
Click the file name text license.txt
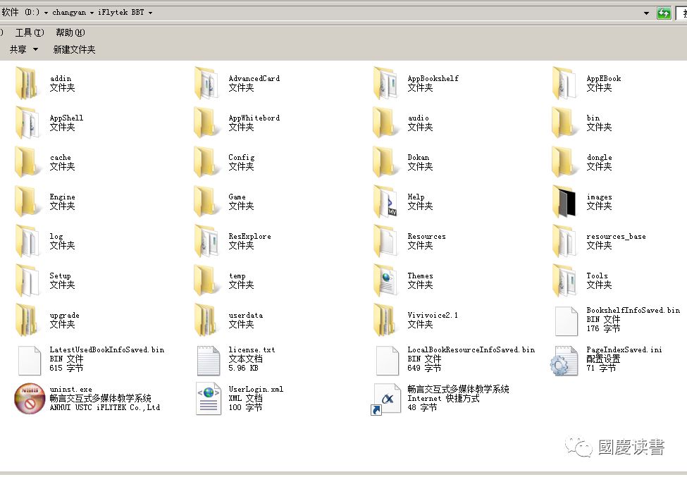pos(252,349)
